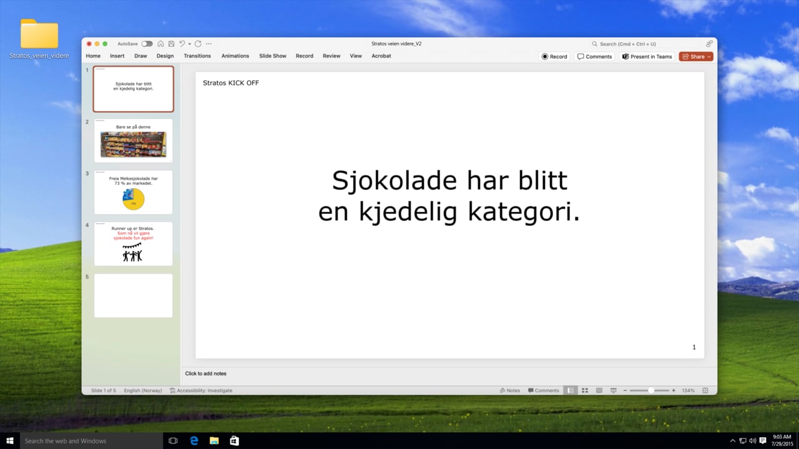
Task: Switch to the Design tab
Action: point(165,56)
